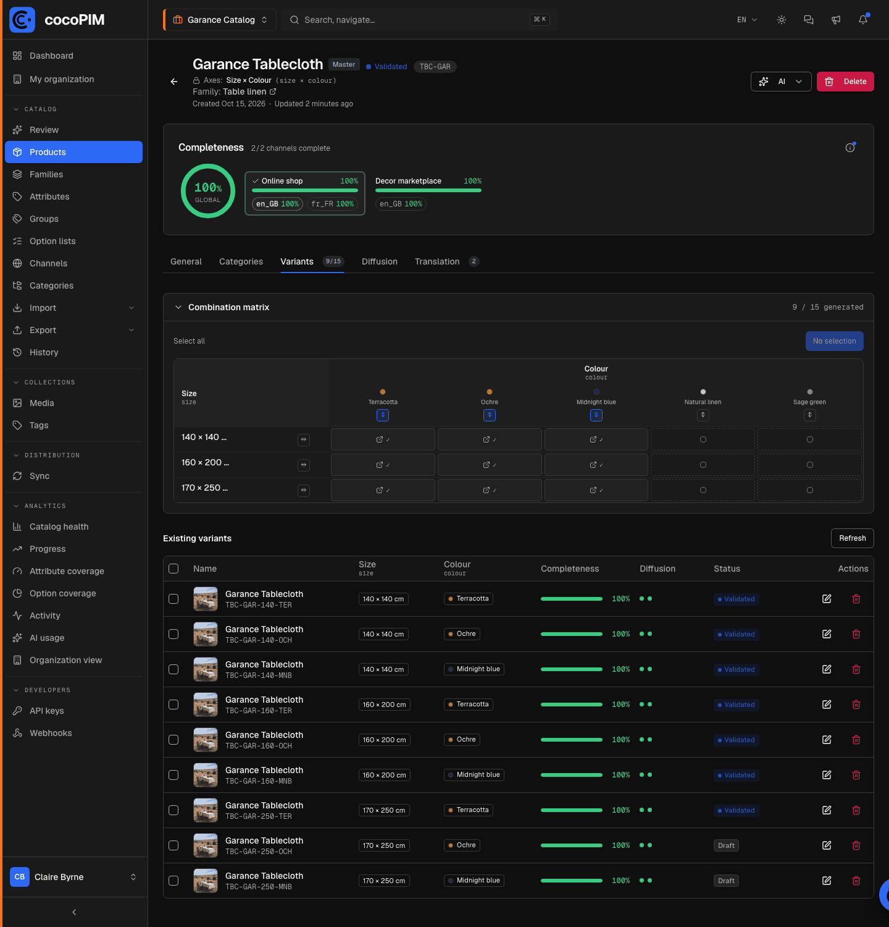Open the AI actions dropdown
Viewport: 889px width, 927px height.
(781, 82)
